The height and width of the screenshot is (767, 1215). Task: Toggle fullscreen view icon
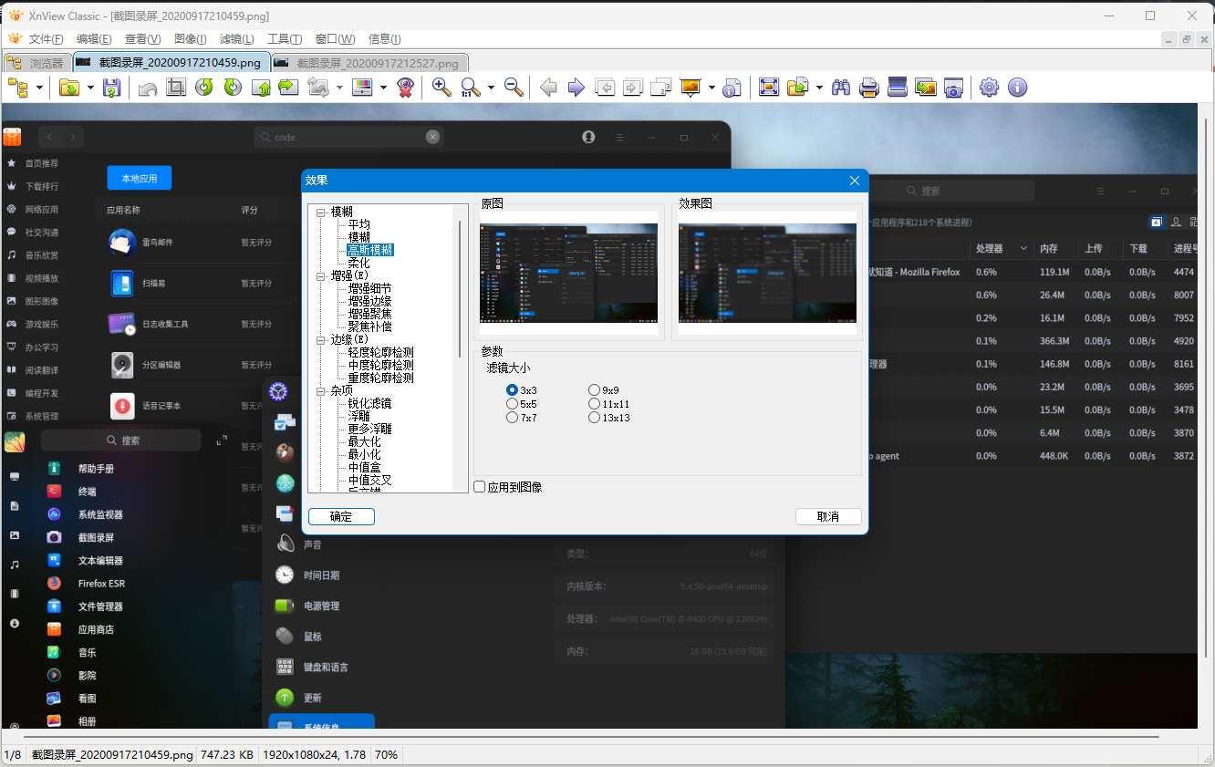pos(769,88)
